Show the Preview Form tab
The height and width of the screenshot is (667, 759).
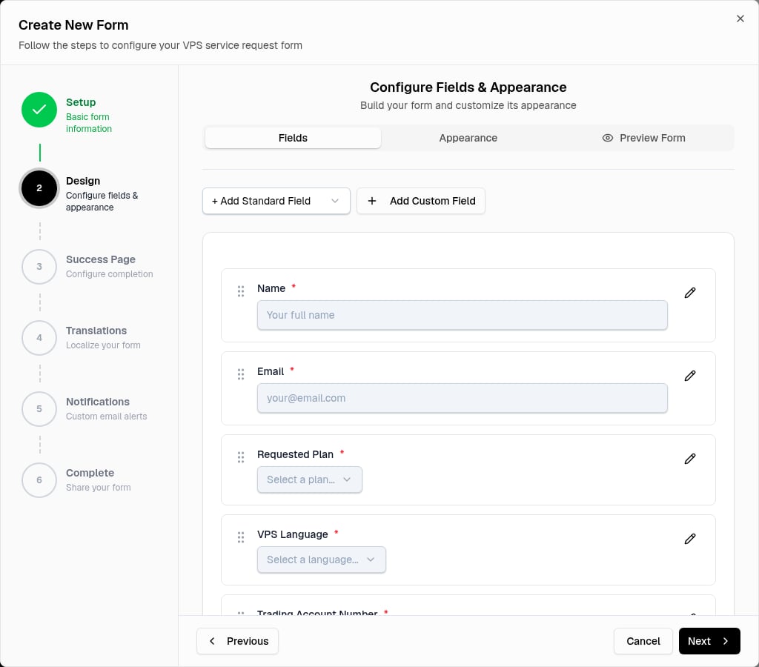pos(643,138)
